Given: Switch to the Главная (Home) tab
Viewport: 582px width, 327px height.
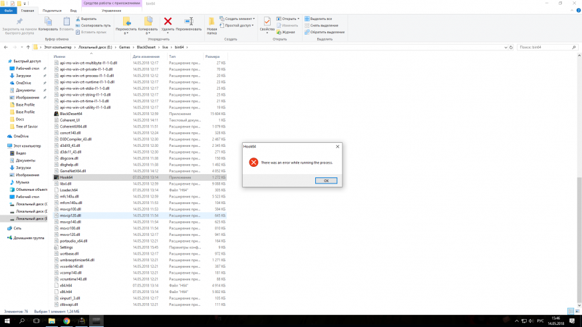Looking at the screenshot, I should [x=27, y=11].
